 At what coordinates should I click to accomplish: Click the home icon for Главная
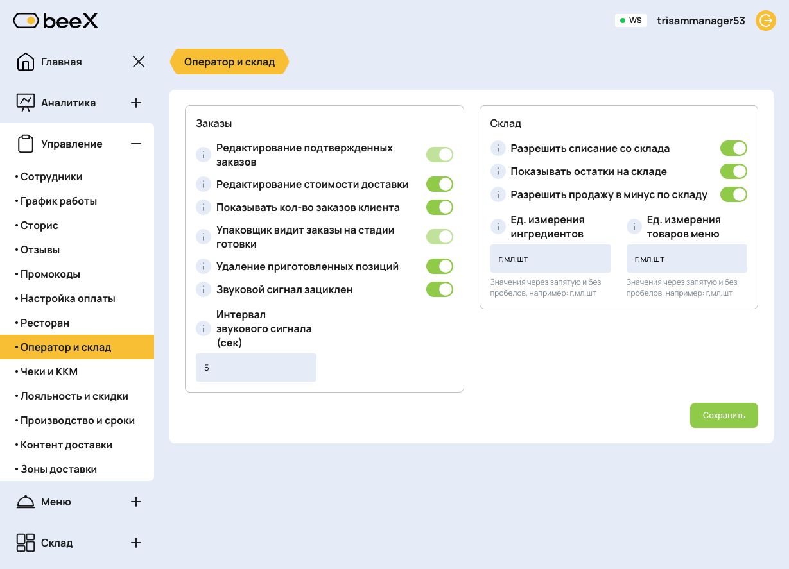[26, 62]
